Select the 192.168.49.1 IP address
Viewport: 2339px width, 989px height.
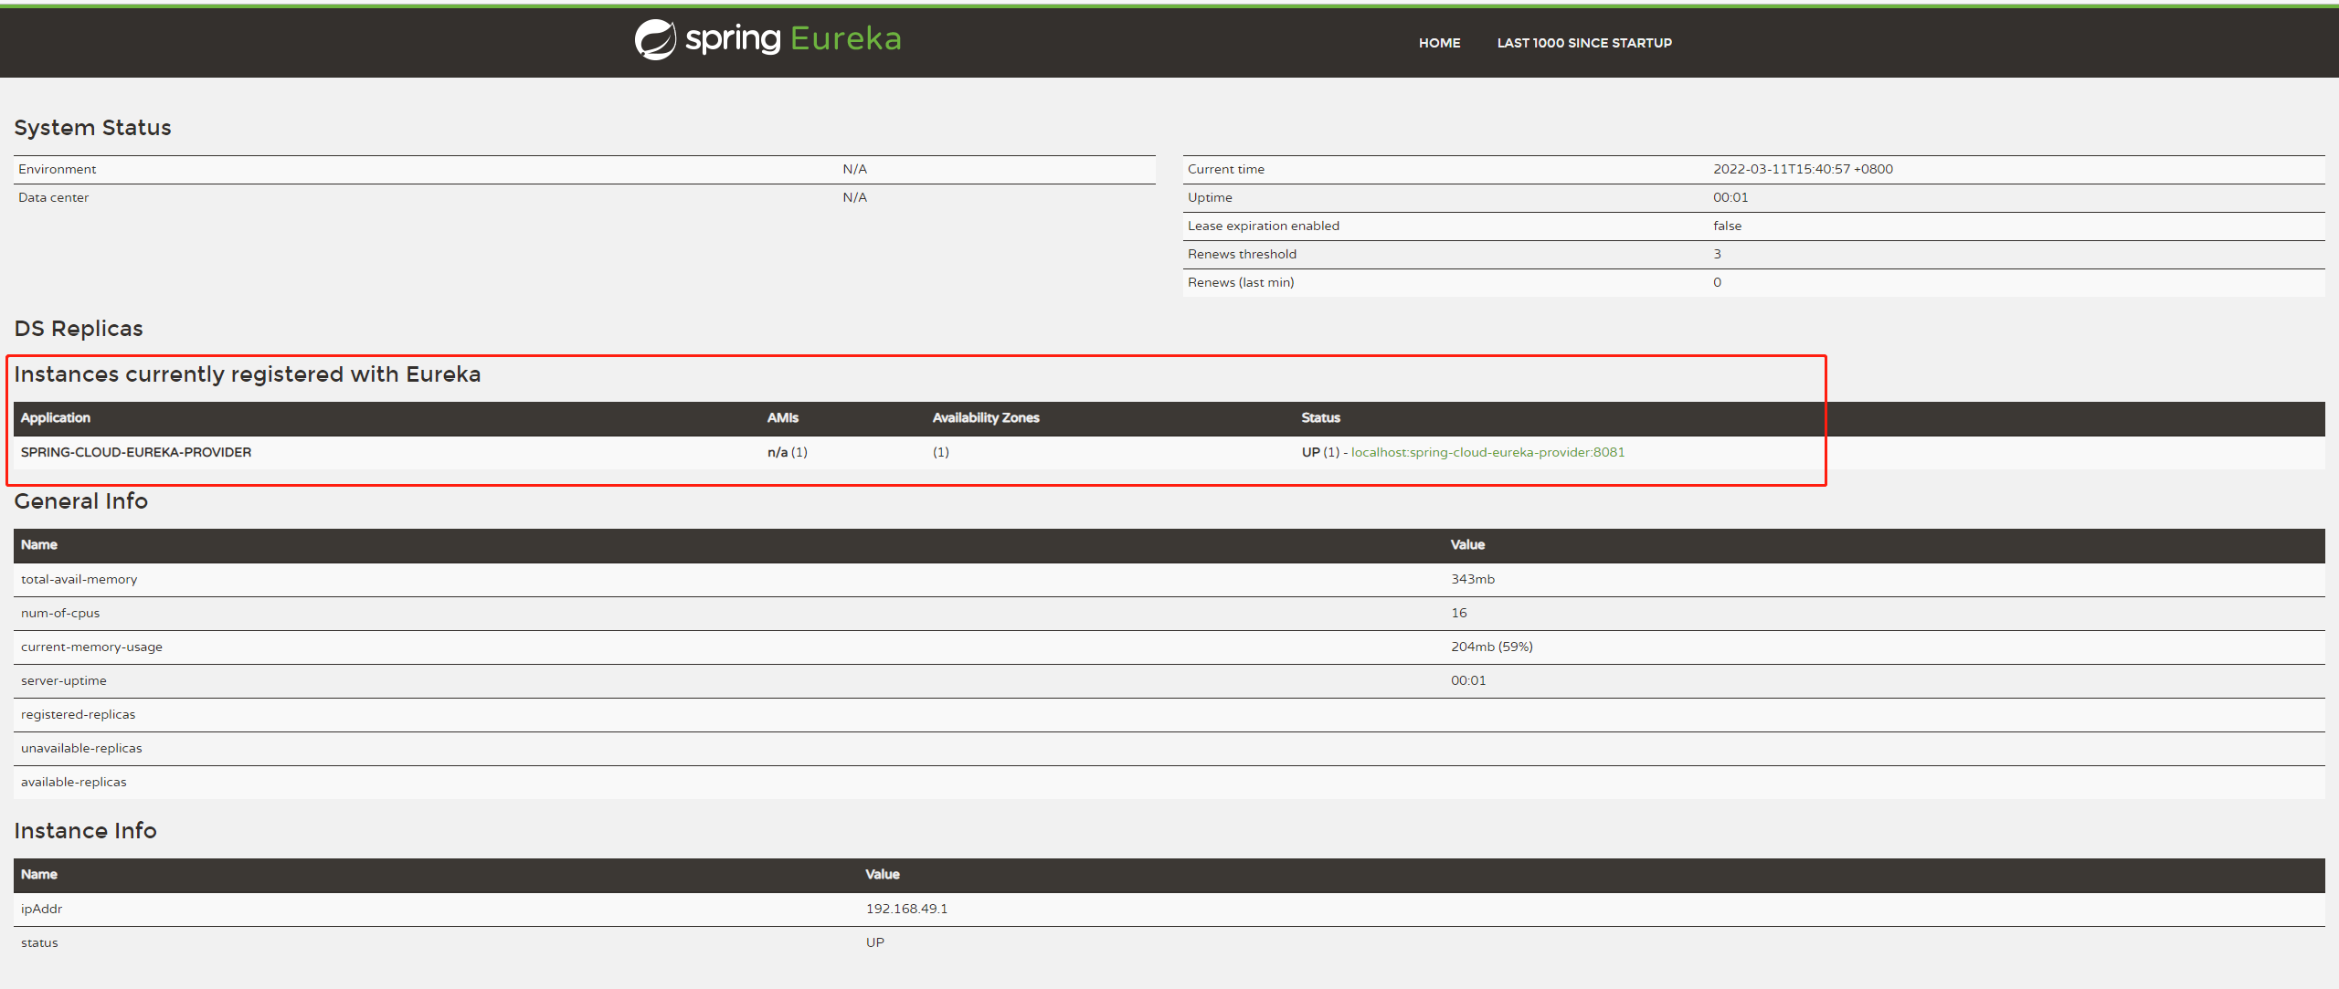tap(906, 909)
